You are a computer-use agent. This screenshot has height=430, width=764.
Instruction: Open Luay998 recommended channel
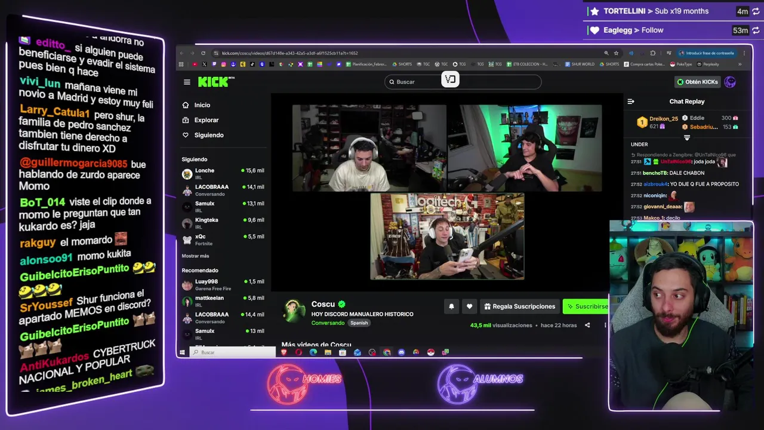[223, 284]
